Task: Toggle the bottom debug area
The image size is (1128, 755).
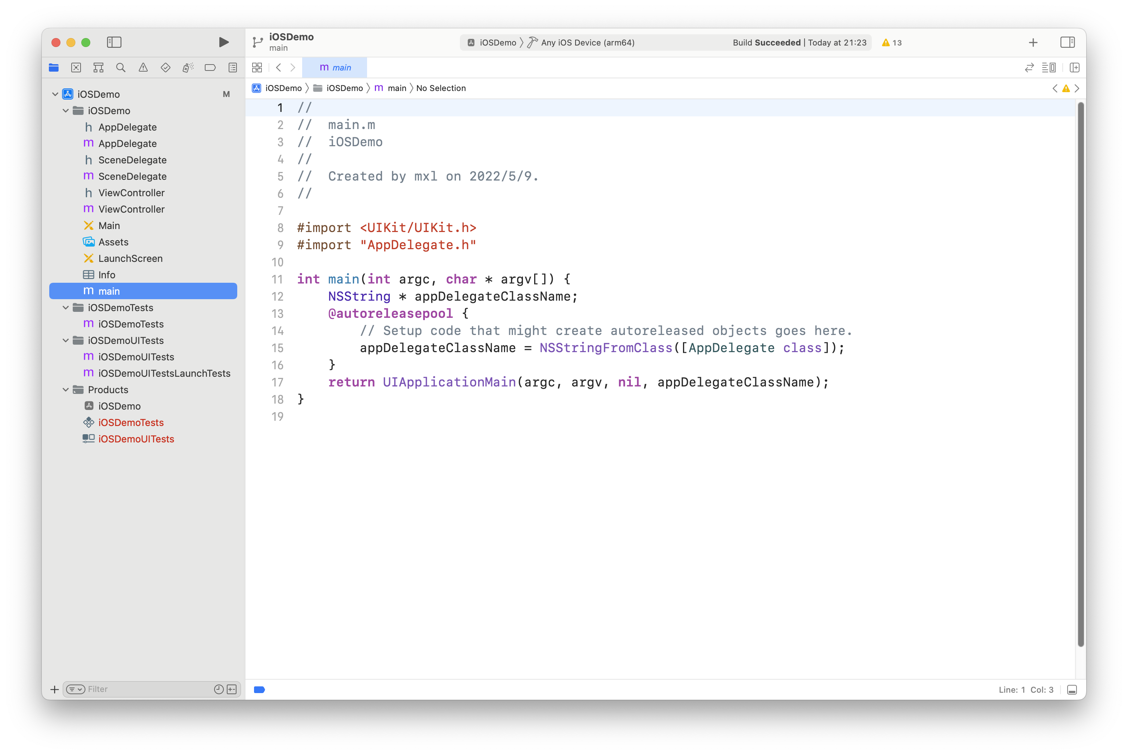Action: coord(1072,689)
